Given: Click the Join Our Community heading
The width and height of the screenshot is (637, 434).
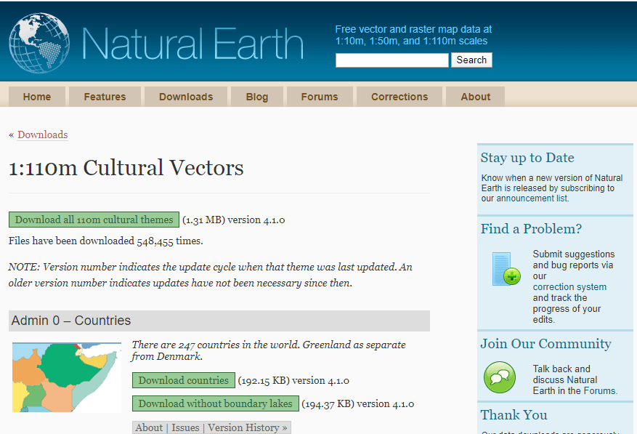Looking at the screenshot, I should [x=546, y=344].
